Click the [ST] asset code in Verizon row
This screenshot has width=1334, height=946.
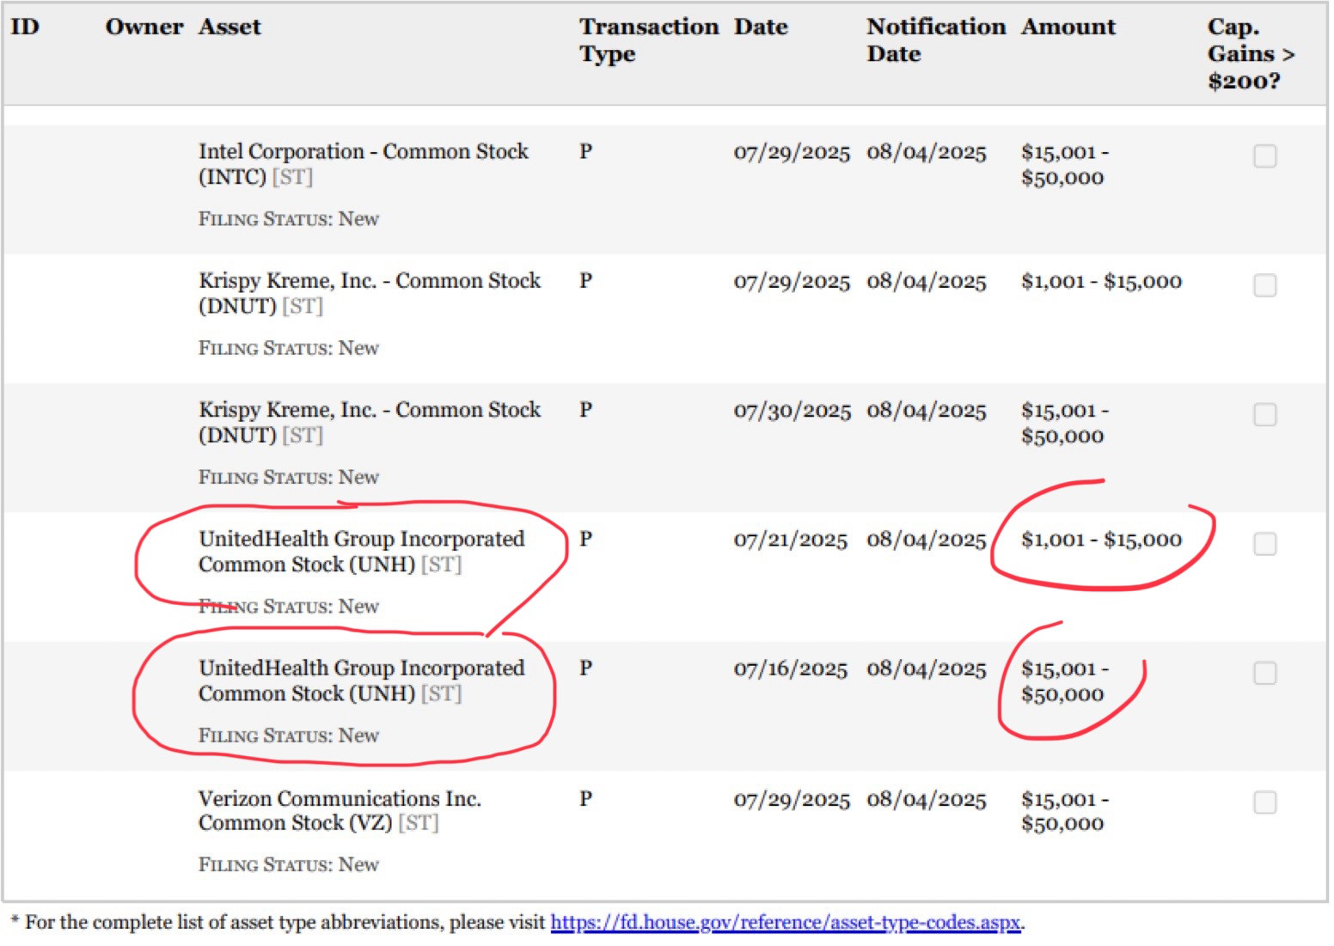point(418,823)
